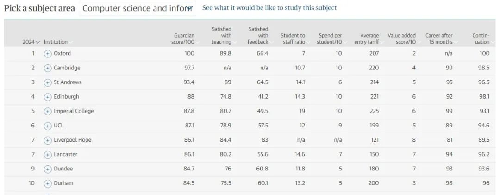Click the plus icon beside Durham
This screenshot has width=500, height=195.
click(48, 183)
